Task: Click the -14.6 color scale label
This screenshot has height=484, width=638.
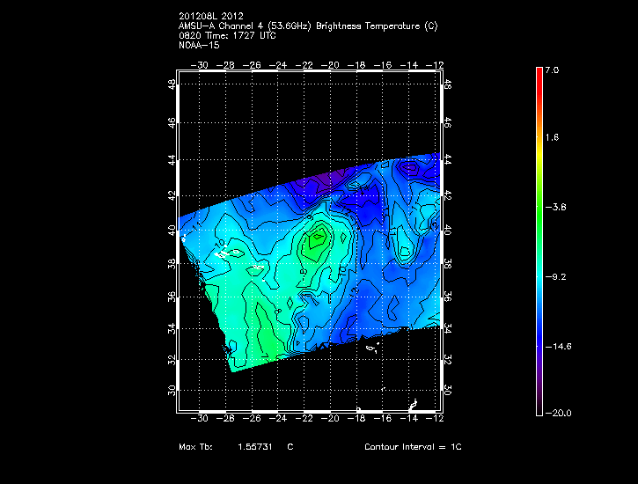Action: pyautogui.click(x=556, y=346)
